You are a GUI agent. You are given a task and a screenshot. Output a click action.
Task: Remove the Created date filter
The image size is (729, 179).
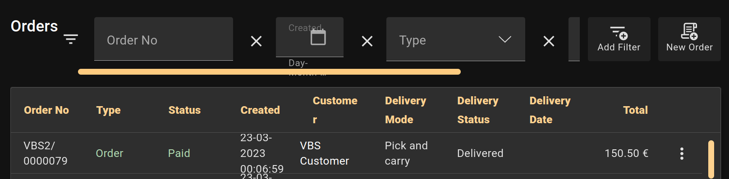pos(367,41)
